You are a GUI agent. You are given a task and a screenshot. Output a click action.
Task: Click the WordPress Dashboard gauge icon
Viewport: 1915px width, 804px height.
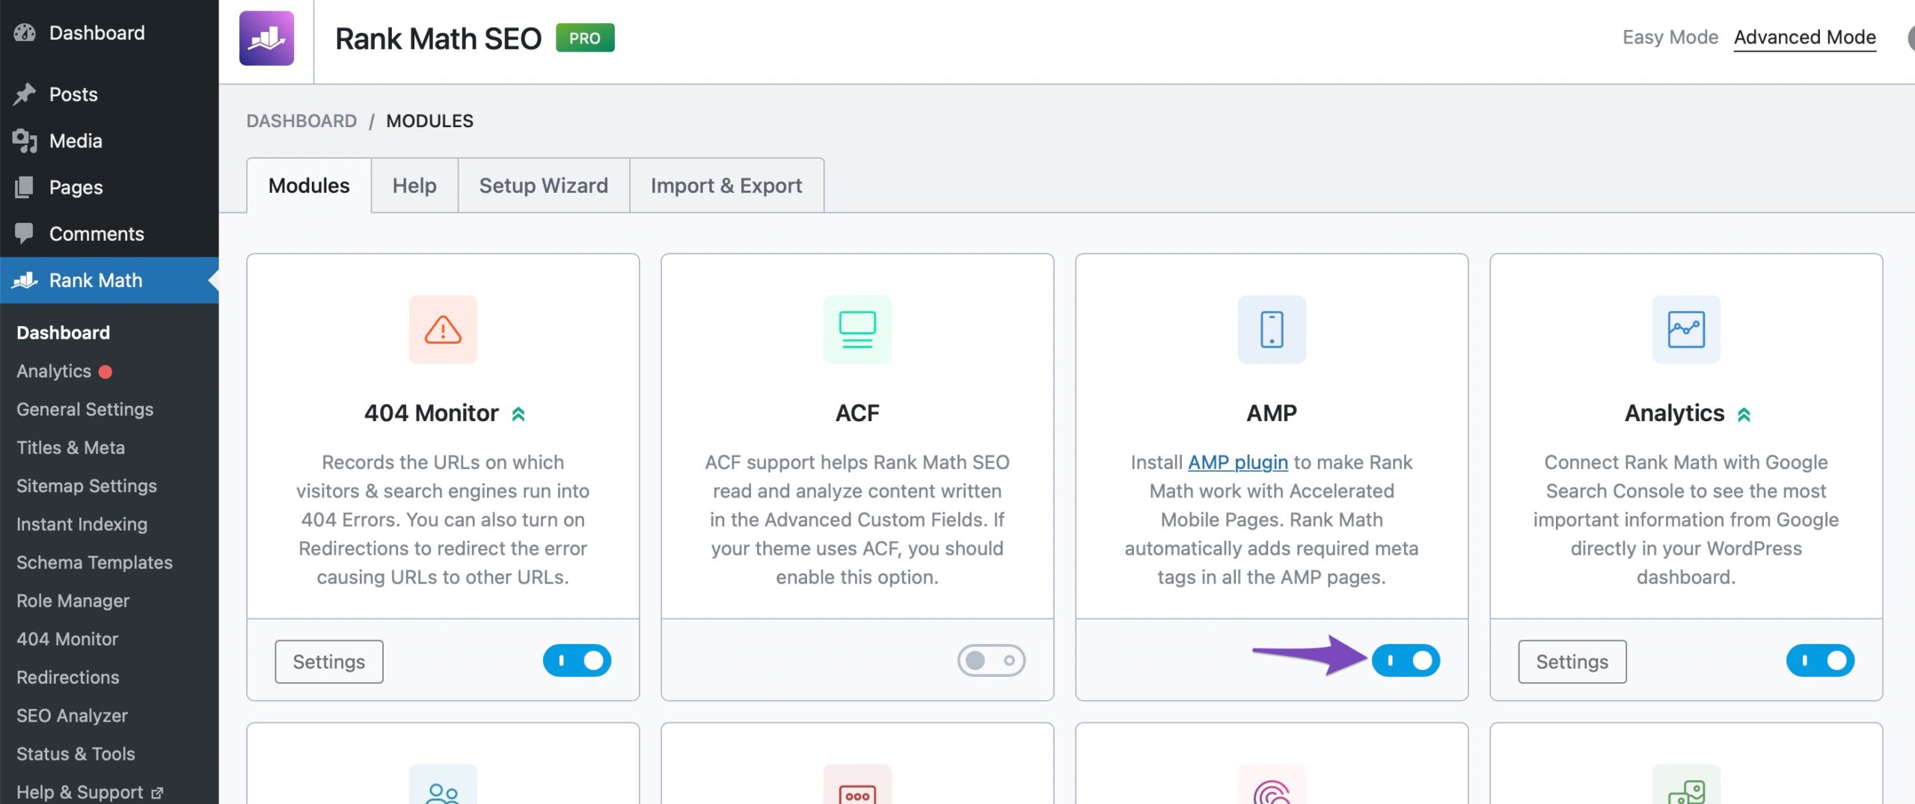tap(25, 33)
